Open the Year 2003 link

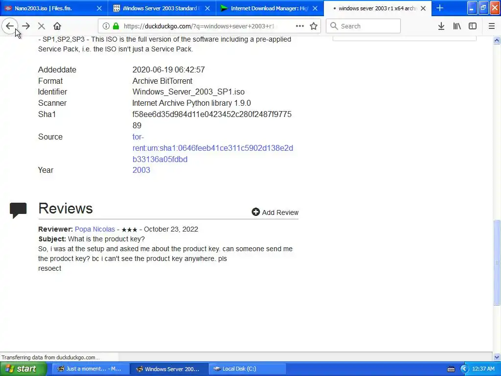point(141,170)
